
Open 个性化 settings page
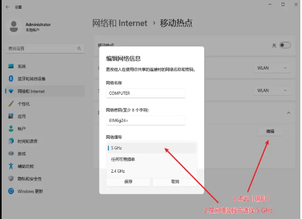(x=45, y=104)
